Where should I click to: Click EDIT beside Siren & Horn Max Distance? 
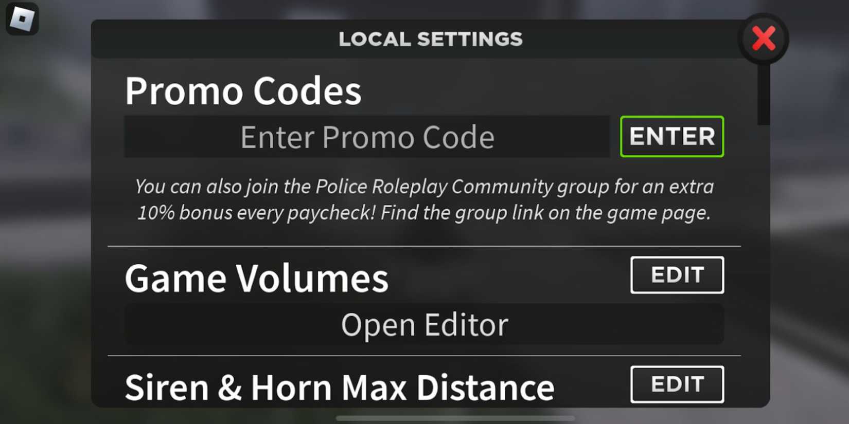click(x=677, y=384)
